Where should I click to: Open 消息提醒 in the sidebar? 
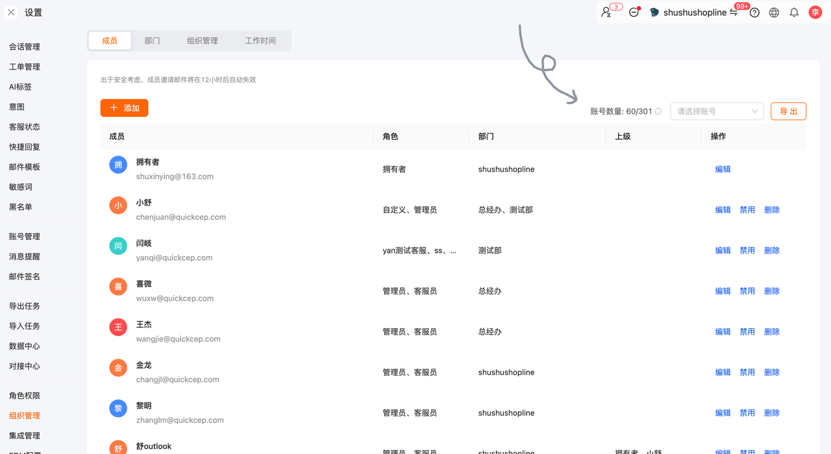25,257
